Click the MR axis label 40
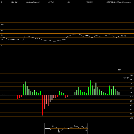 [131, 88]
